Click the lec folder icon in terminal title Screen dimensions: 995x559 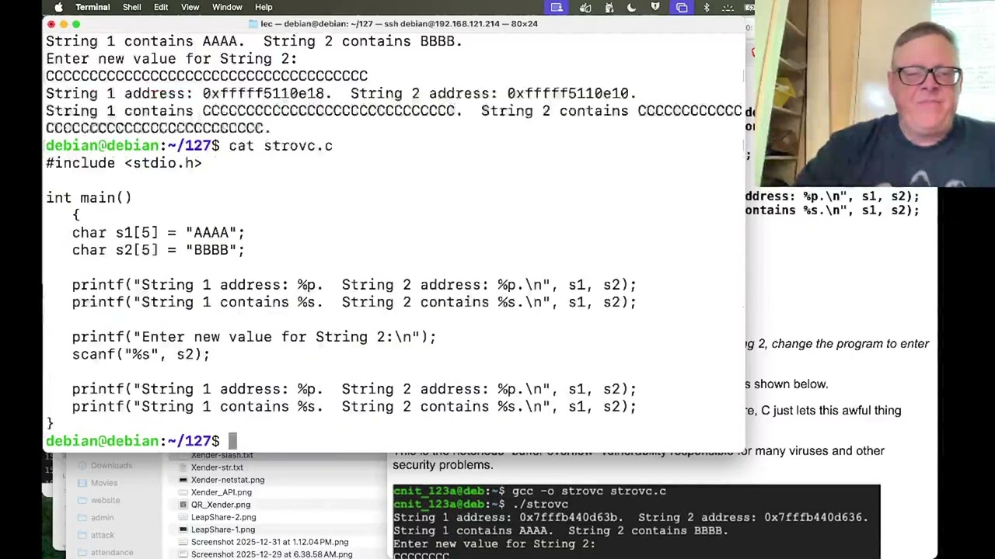[253, 23]
